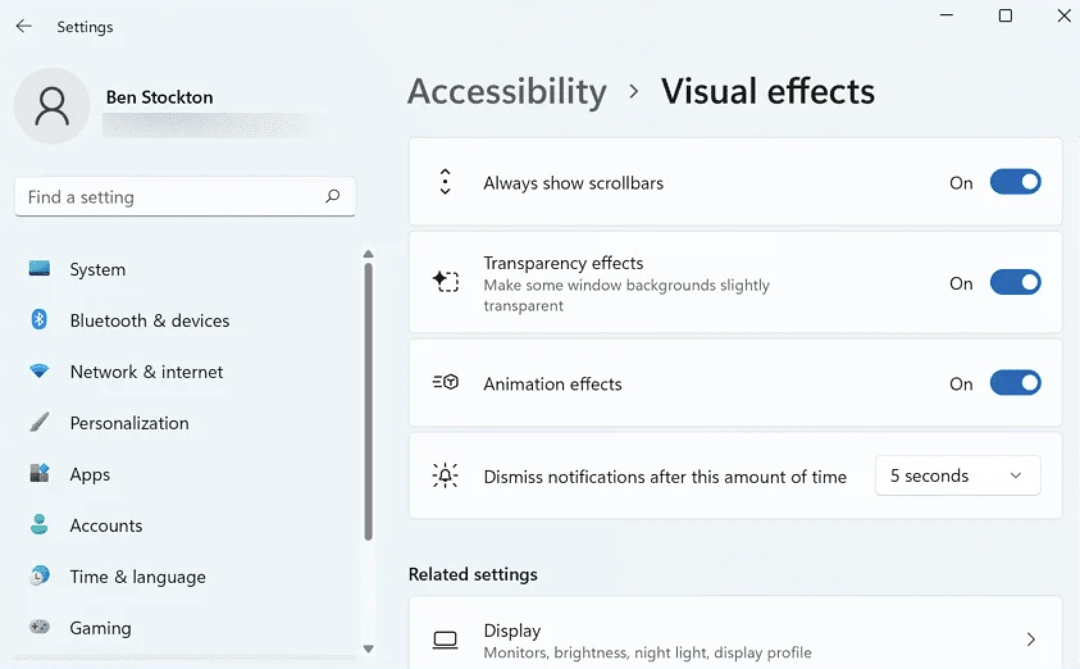The width and height of the screenshot is (1080, 669).
Task: Click the System monitor icon
Action: 39,268
